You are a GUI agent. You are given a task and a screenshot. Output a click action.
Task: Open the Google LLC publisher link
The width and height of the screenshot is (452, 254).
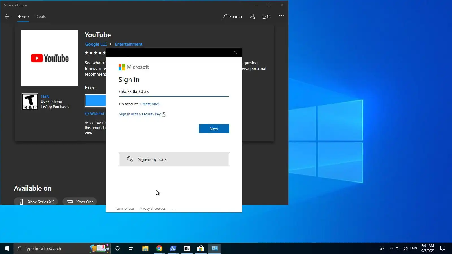(96, 44)
